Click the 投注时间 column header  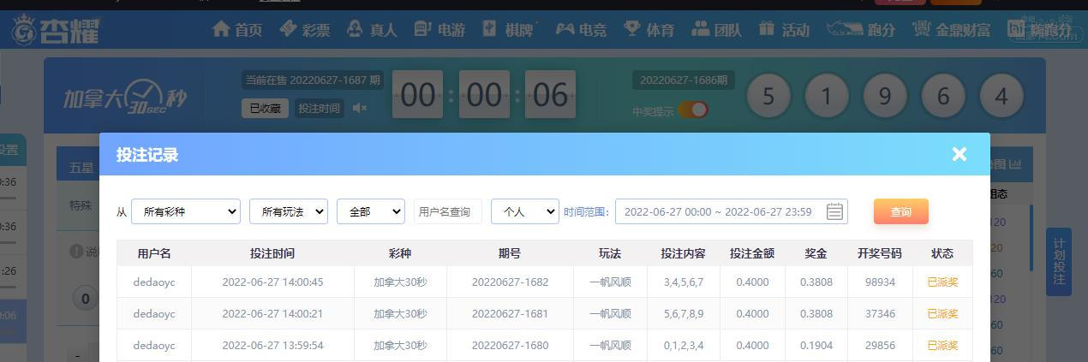pyautogui.click(x=272, y=253)
